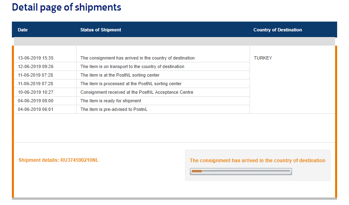Click the 'Country of Destination' column header
Screen dimensions: 349x205
click(x=277, y=30)
